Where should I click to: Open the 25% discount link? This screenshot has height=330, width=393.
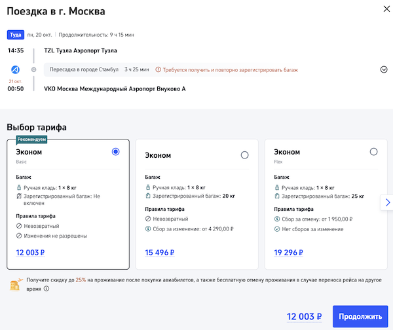point(81,280)
